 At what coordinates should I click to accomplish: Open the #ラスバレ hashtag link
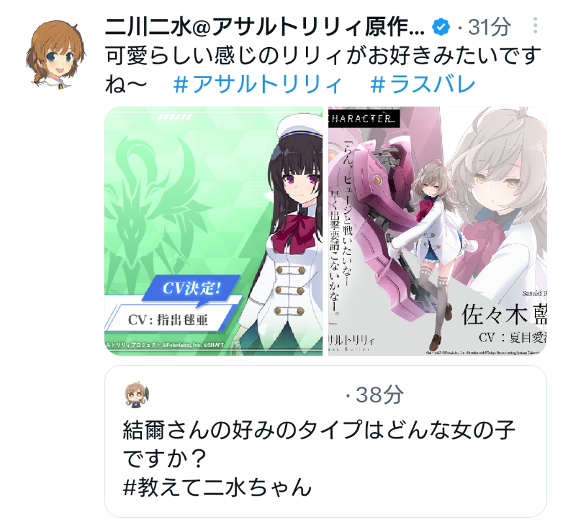pyautogui.click(x=422, y=84)
